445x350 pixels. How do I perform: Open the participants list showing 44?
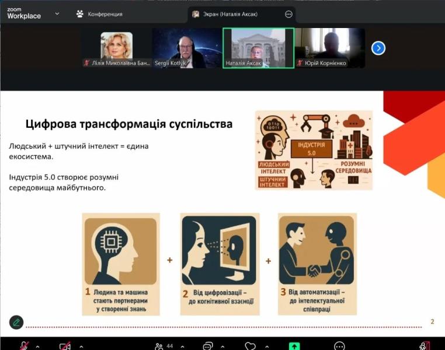[x=162, y=346]
